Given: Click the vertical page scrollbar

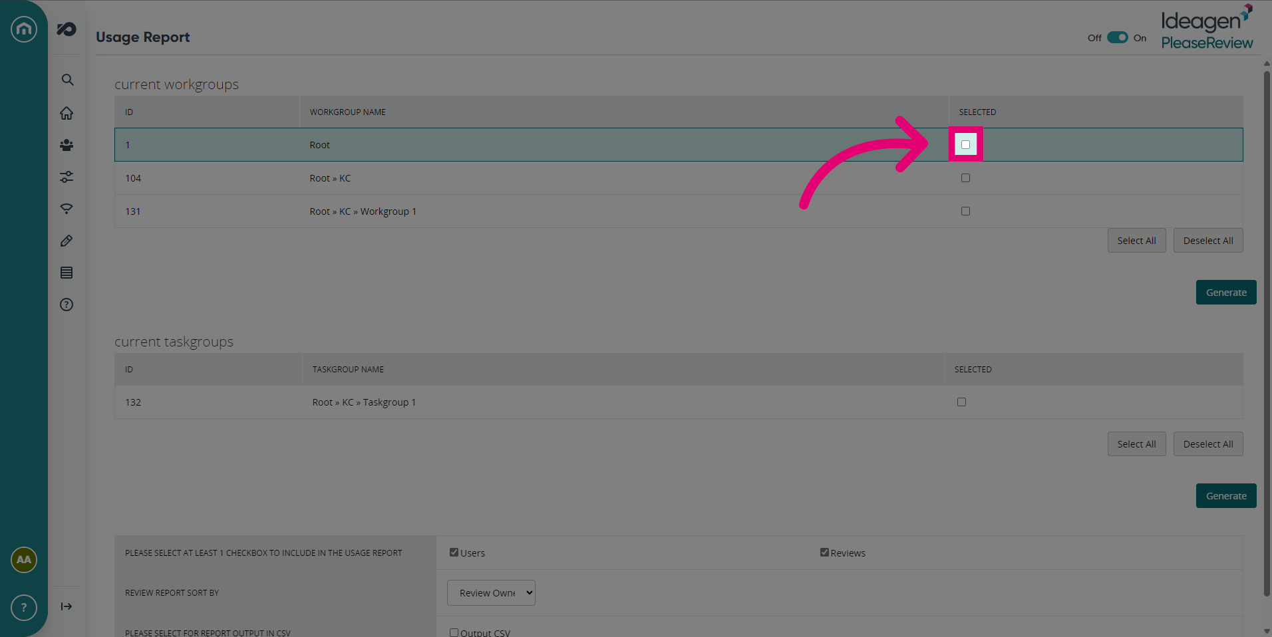Looking at the screenshot, I should click(x=1267, y=332).
